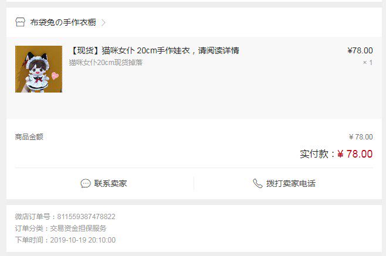Tap the 拨打卖家电话 button
Image resolution: width=386 pixels, height=256 pixels.
pos(285,183)
